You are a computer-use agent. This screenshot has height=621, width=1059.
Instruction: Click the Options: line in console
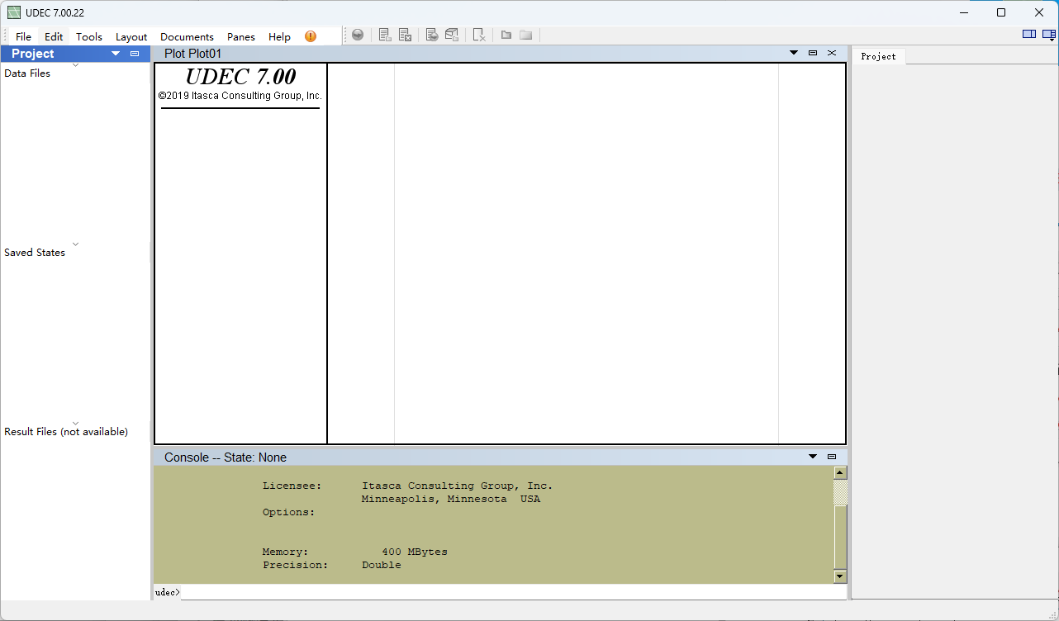(289, 512)
